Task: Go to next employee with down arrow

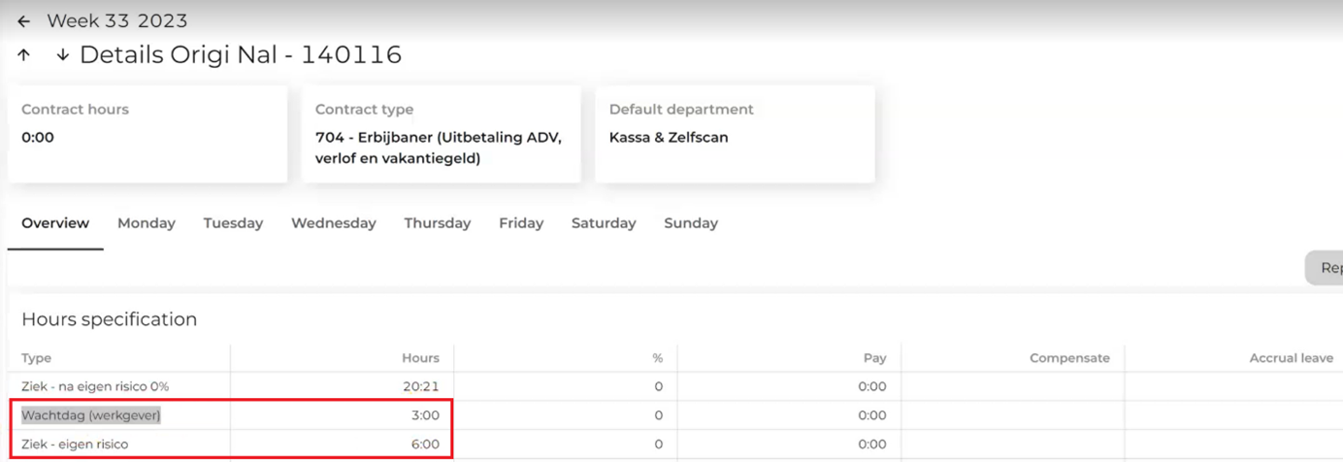Action: point(62,55)
